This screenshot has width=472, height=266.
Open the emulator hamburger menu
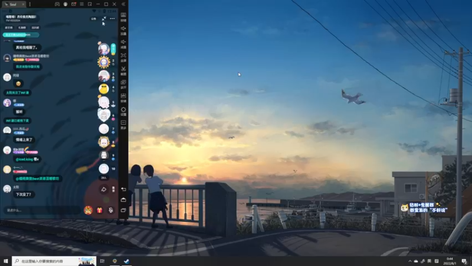[x=81, y=4]
